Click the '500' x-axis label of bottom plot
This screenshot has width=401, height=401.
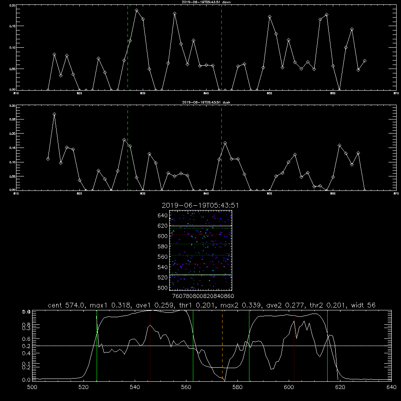point(32,387)
